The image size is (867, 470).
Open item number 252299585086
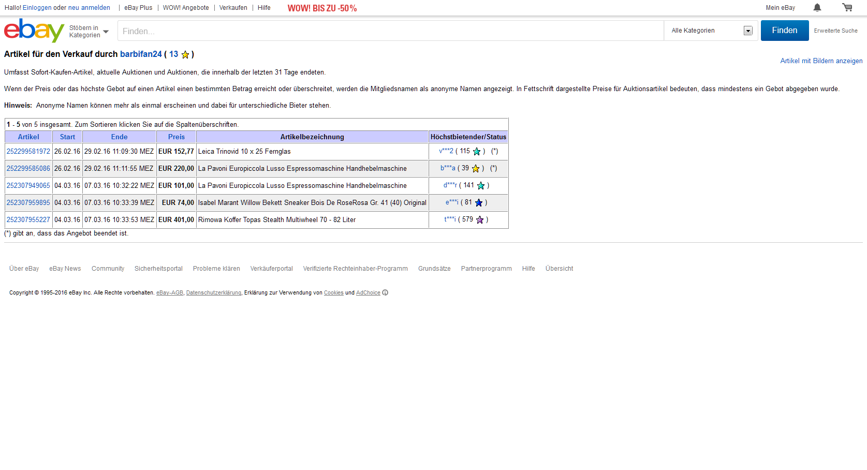[x=28, y=169]
